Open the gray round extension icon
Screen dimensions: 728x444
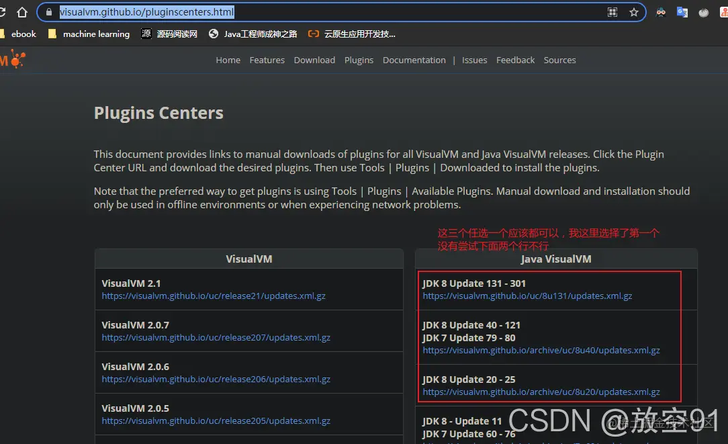coord(703,13)
